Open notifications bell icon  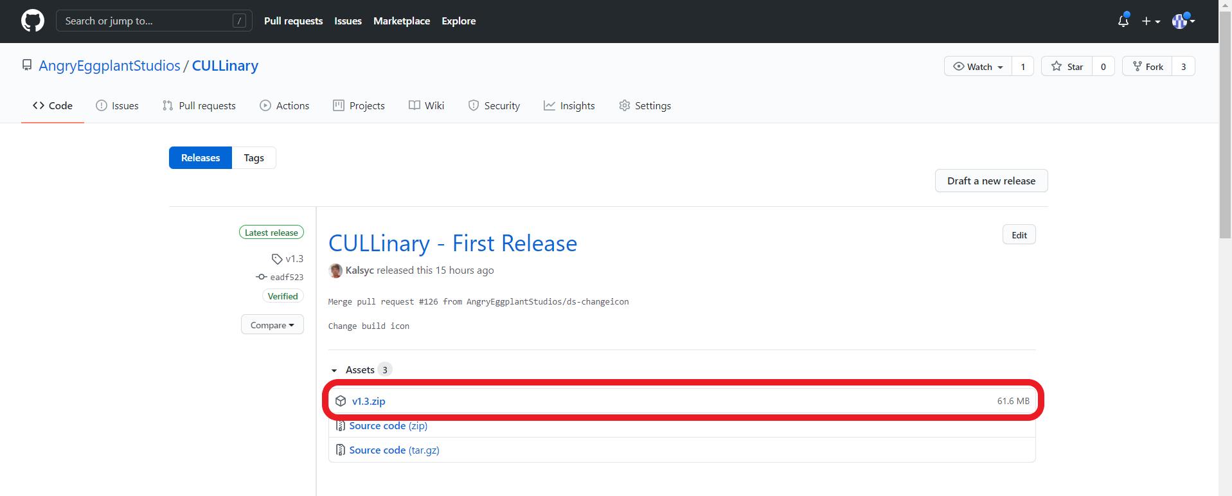1123,21
